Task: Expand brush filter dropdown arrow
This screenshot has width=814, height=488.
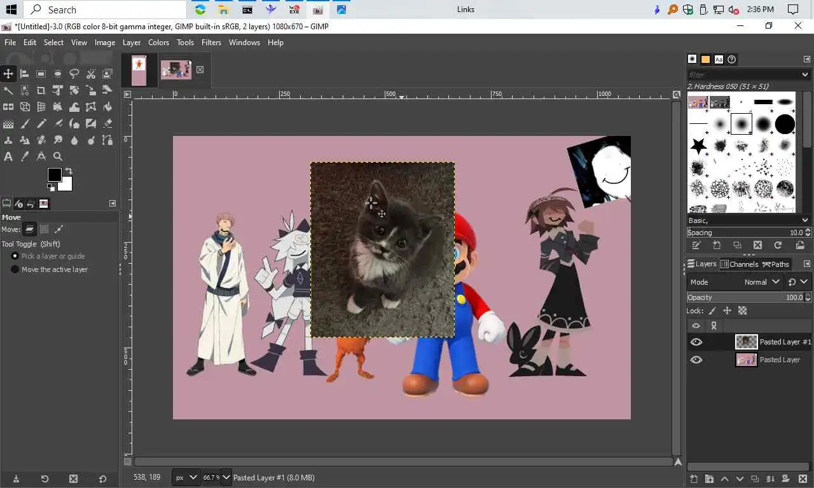Action: click(805, 75)
